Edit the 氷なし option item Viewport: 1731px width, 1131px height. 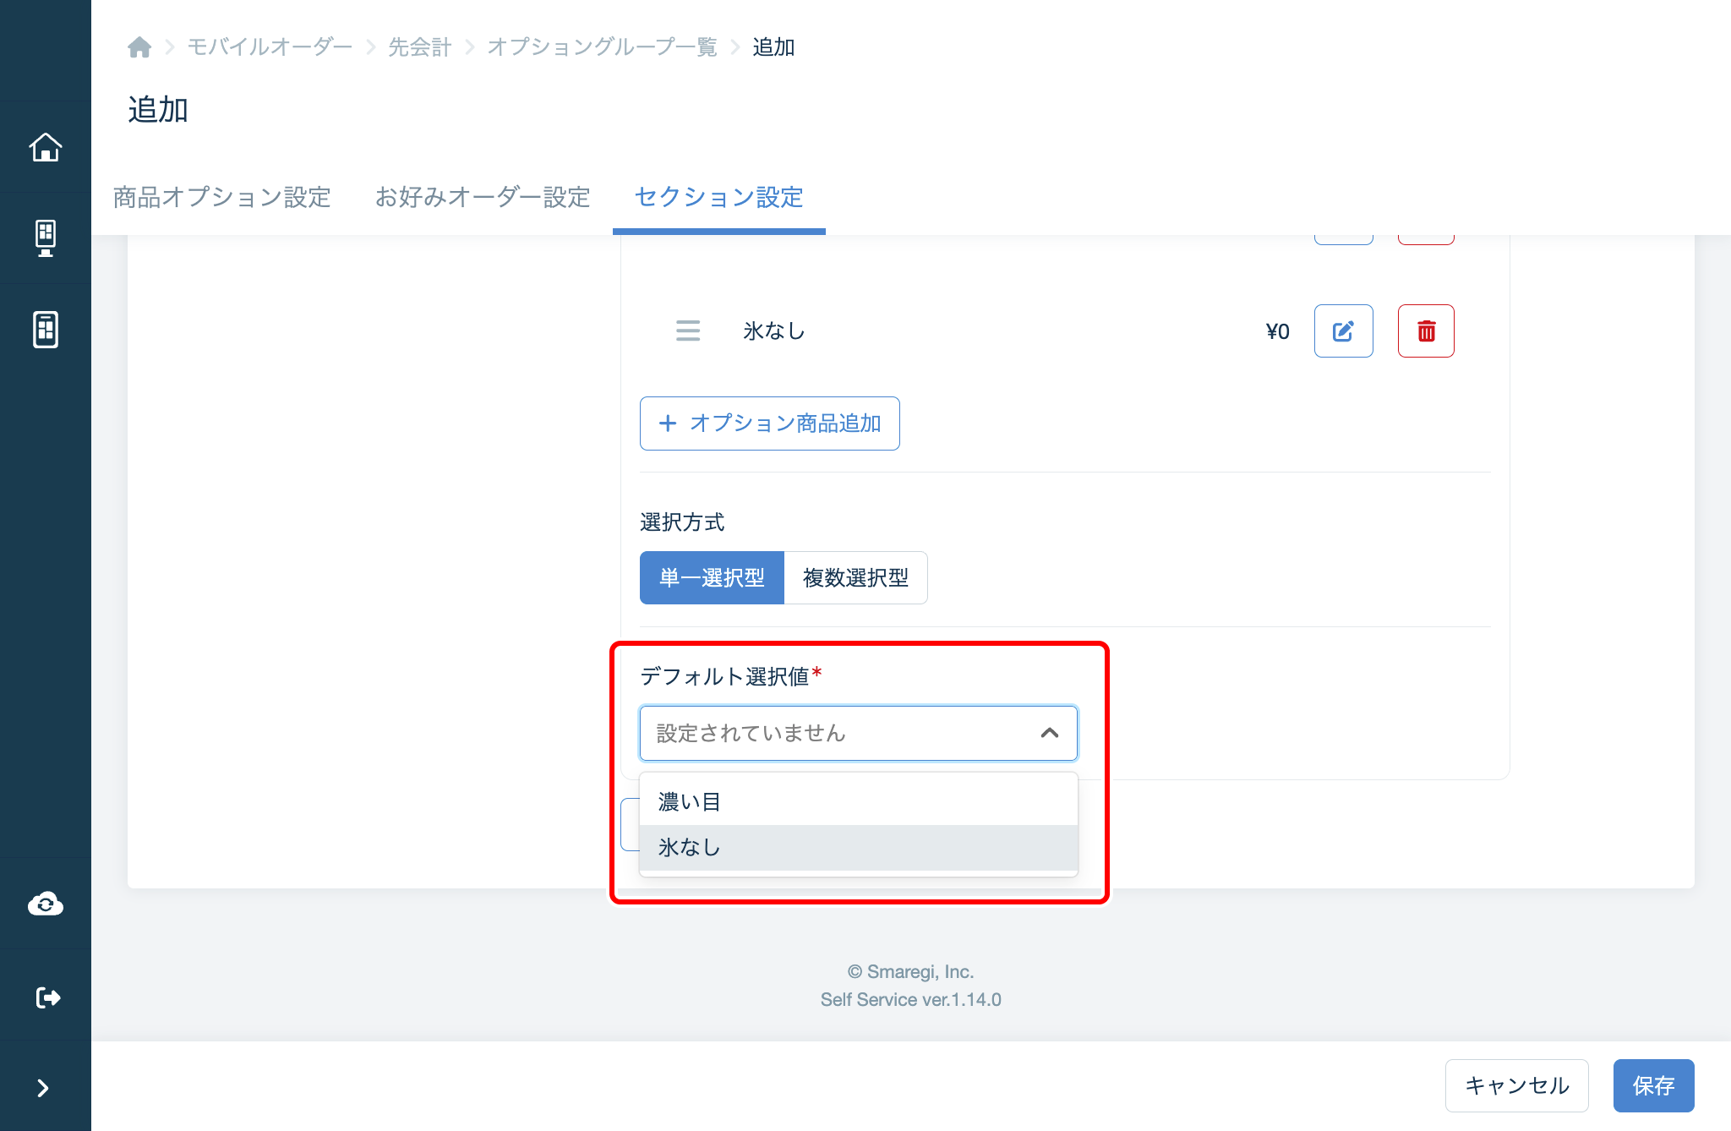pyautogui.click(x=1343, y=331)
